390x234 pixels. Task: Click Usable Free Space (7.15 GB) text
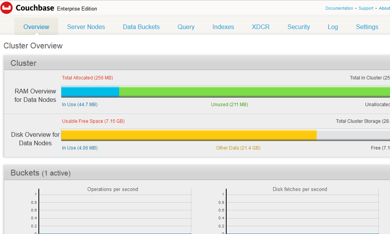(x=93, y=121)
